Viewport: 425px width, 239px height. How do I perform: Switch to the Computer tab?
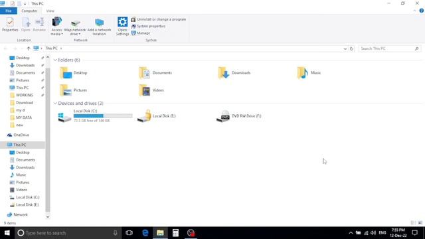click(29, 11)
